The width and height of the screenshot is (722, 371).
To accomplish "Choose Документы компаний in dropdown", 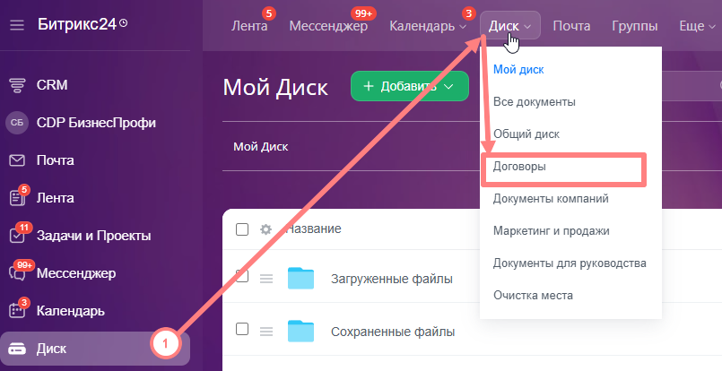I will (x=551, y=198).
